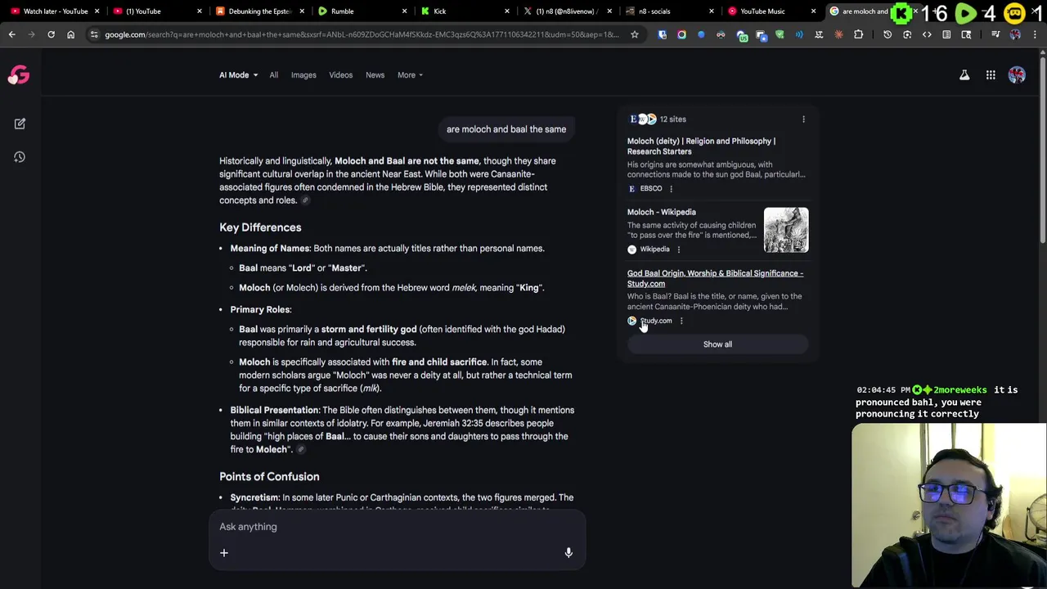
Task: Switch to the Images results tab
Action: pos(303,75)
